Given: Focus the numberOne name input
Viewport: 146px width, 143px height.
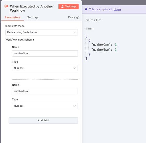Looking at the screenshot, I should pyautogui.click(x=45, y=53).
